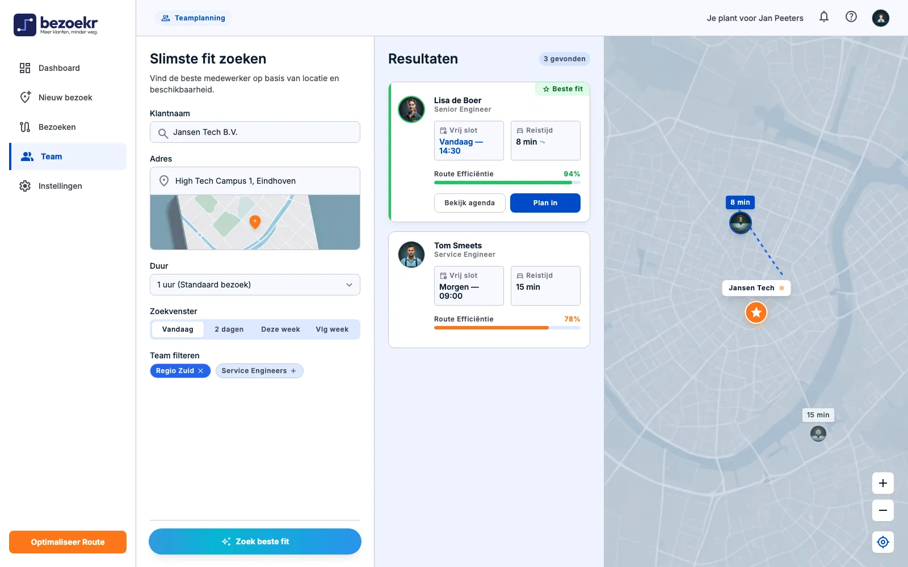Screen dimensions: 908x567
Task: Click Lisa's avatar marker on map
Action: pos(741,223)
